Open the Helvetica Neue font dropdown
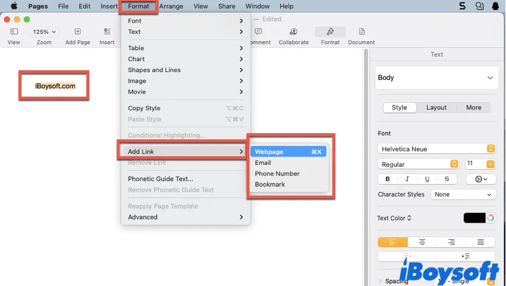 pyautogui.click(x=436, y=149)
